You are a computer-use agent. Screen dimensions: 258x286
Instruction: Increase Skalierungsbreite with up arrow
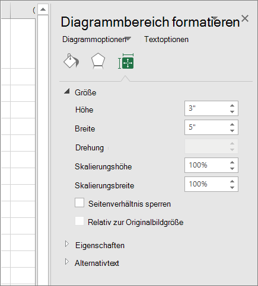coord(232,181)
